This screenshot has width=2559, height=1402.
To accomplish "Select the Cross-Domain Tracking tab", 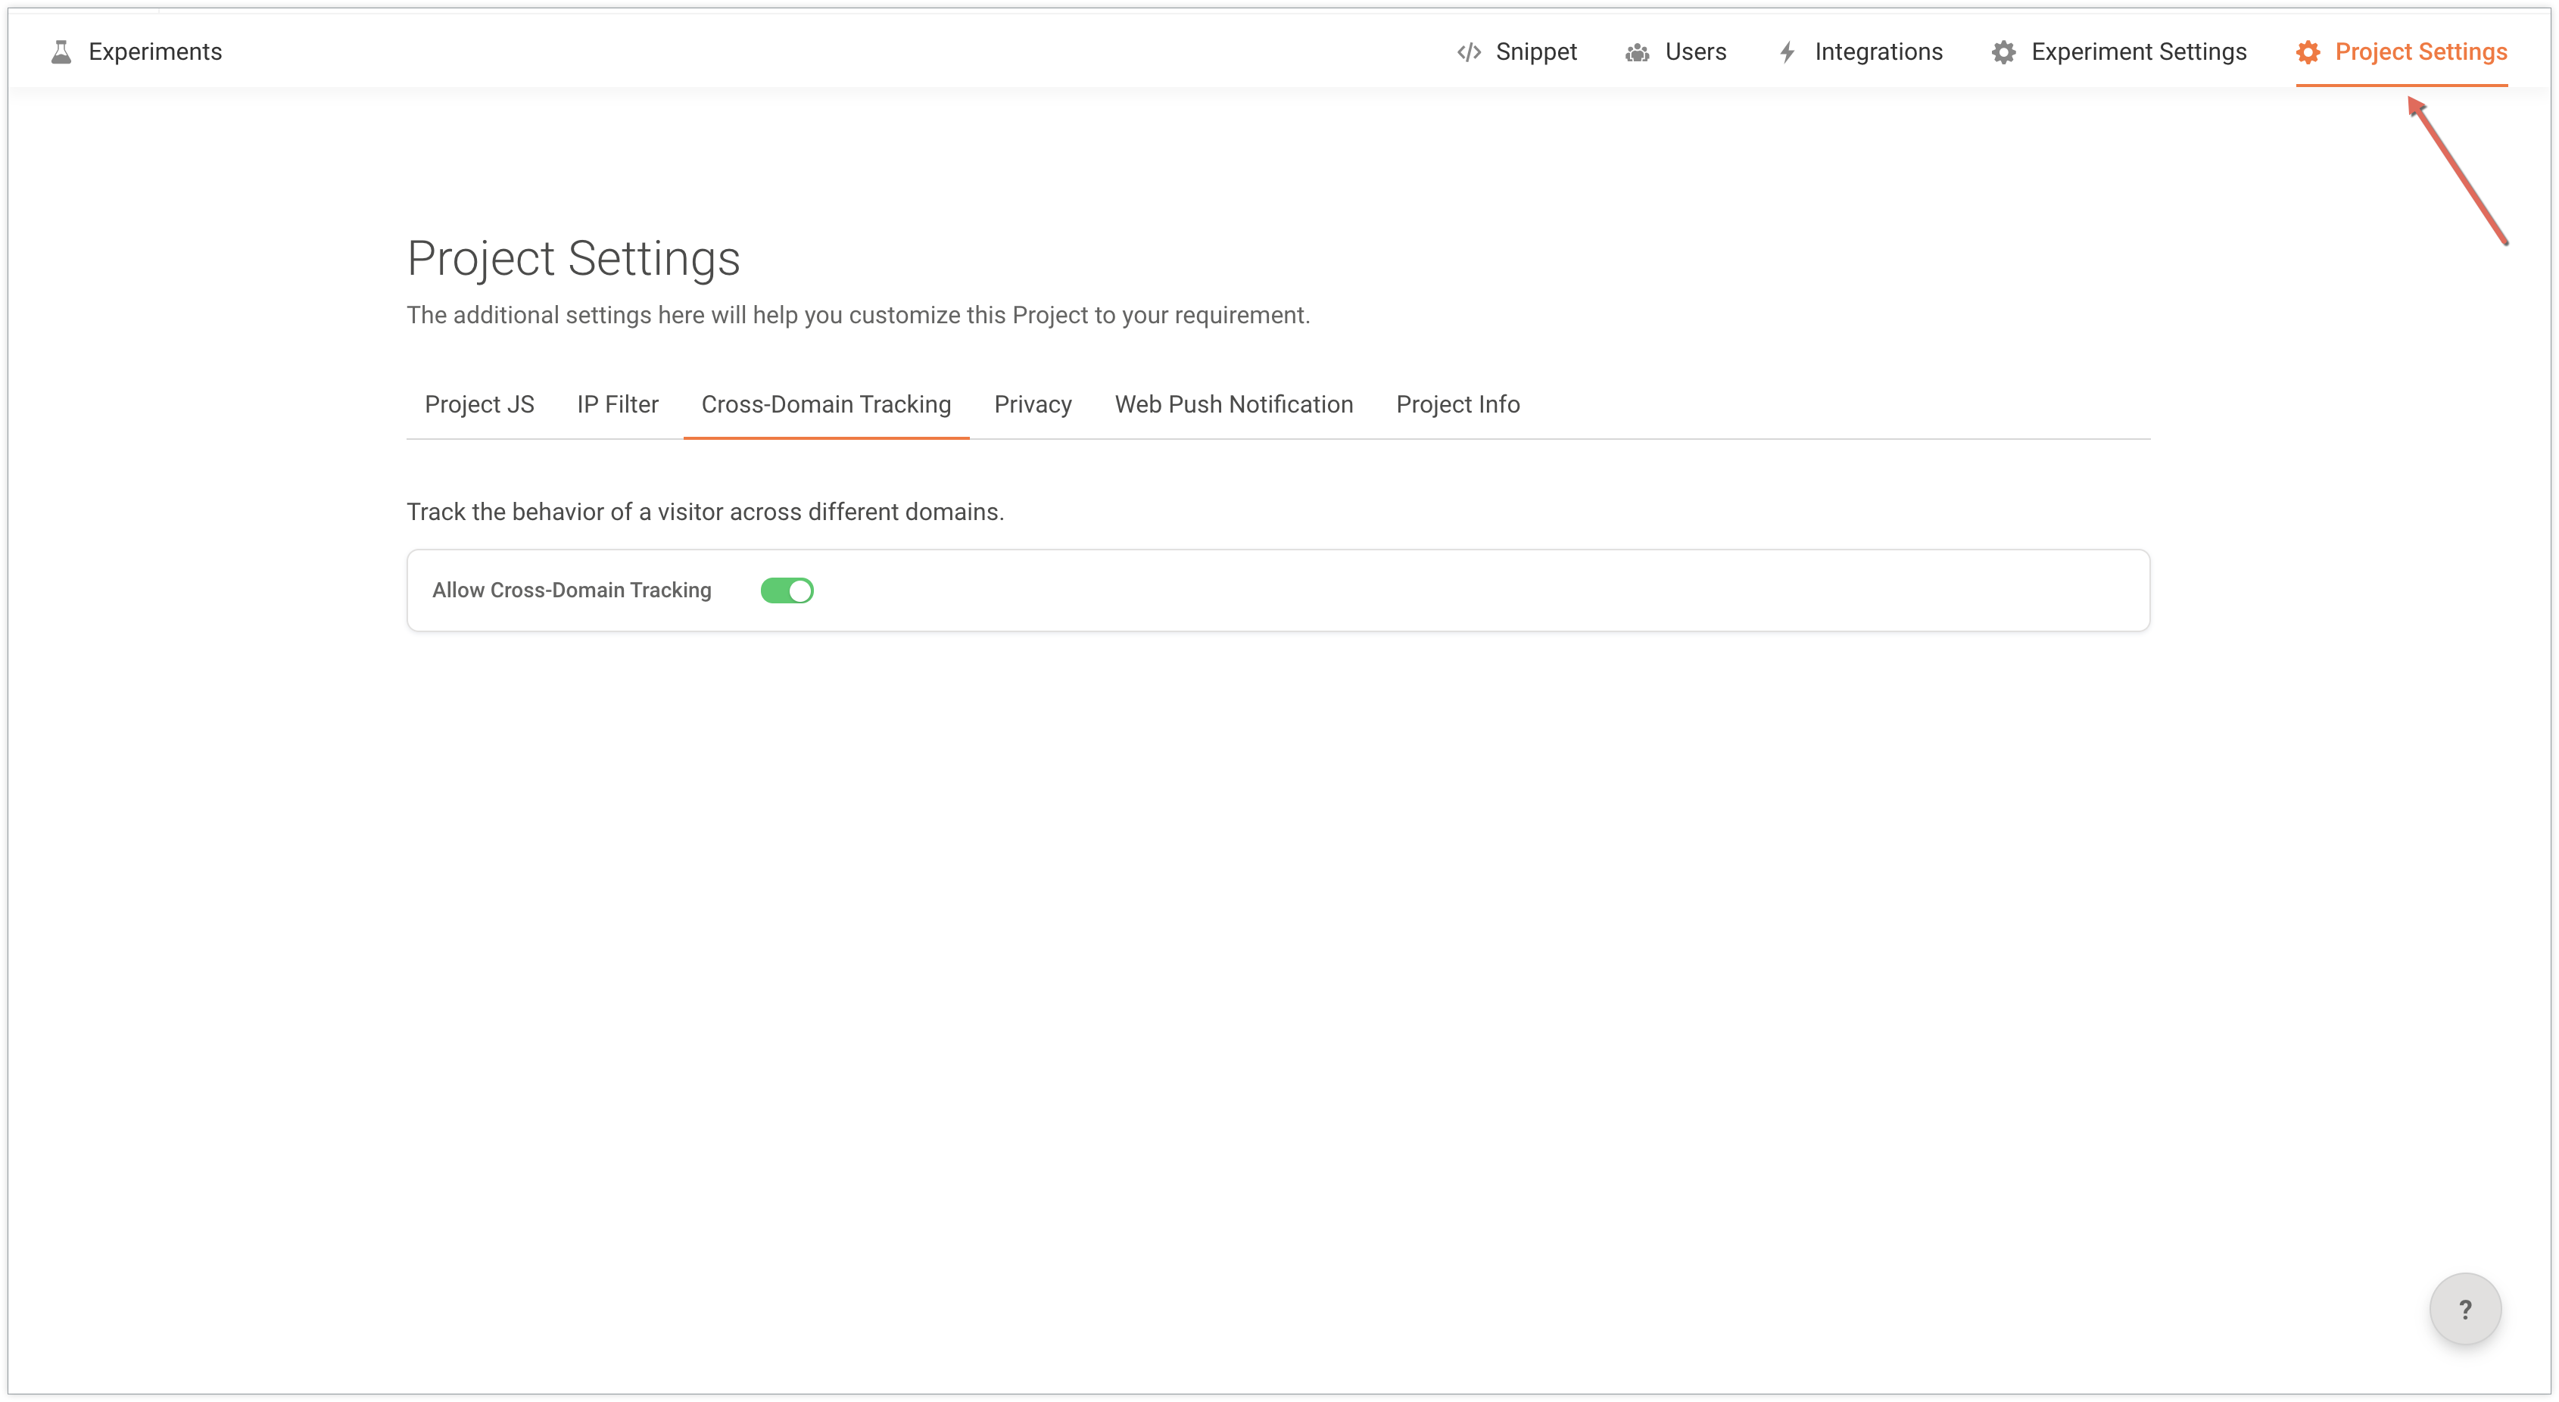I will tap(825, 404).
